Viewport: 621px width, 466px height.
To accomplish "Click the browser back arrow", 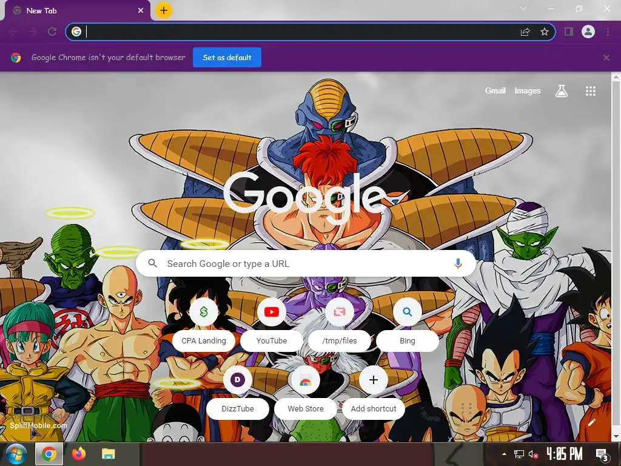I will (x=13, y=32).
